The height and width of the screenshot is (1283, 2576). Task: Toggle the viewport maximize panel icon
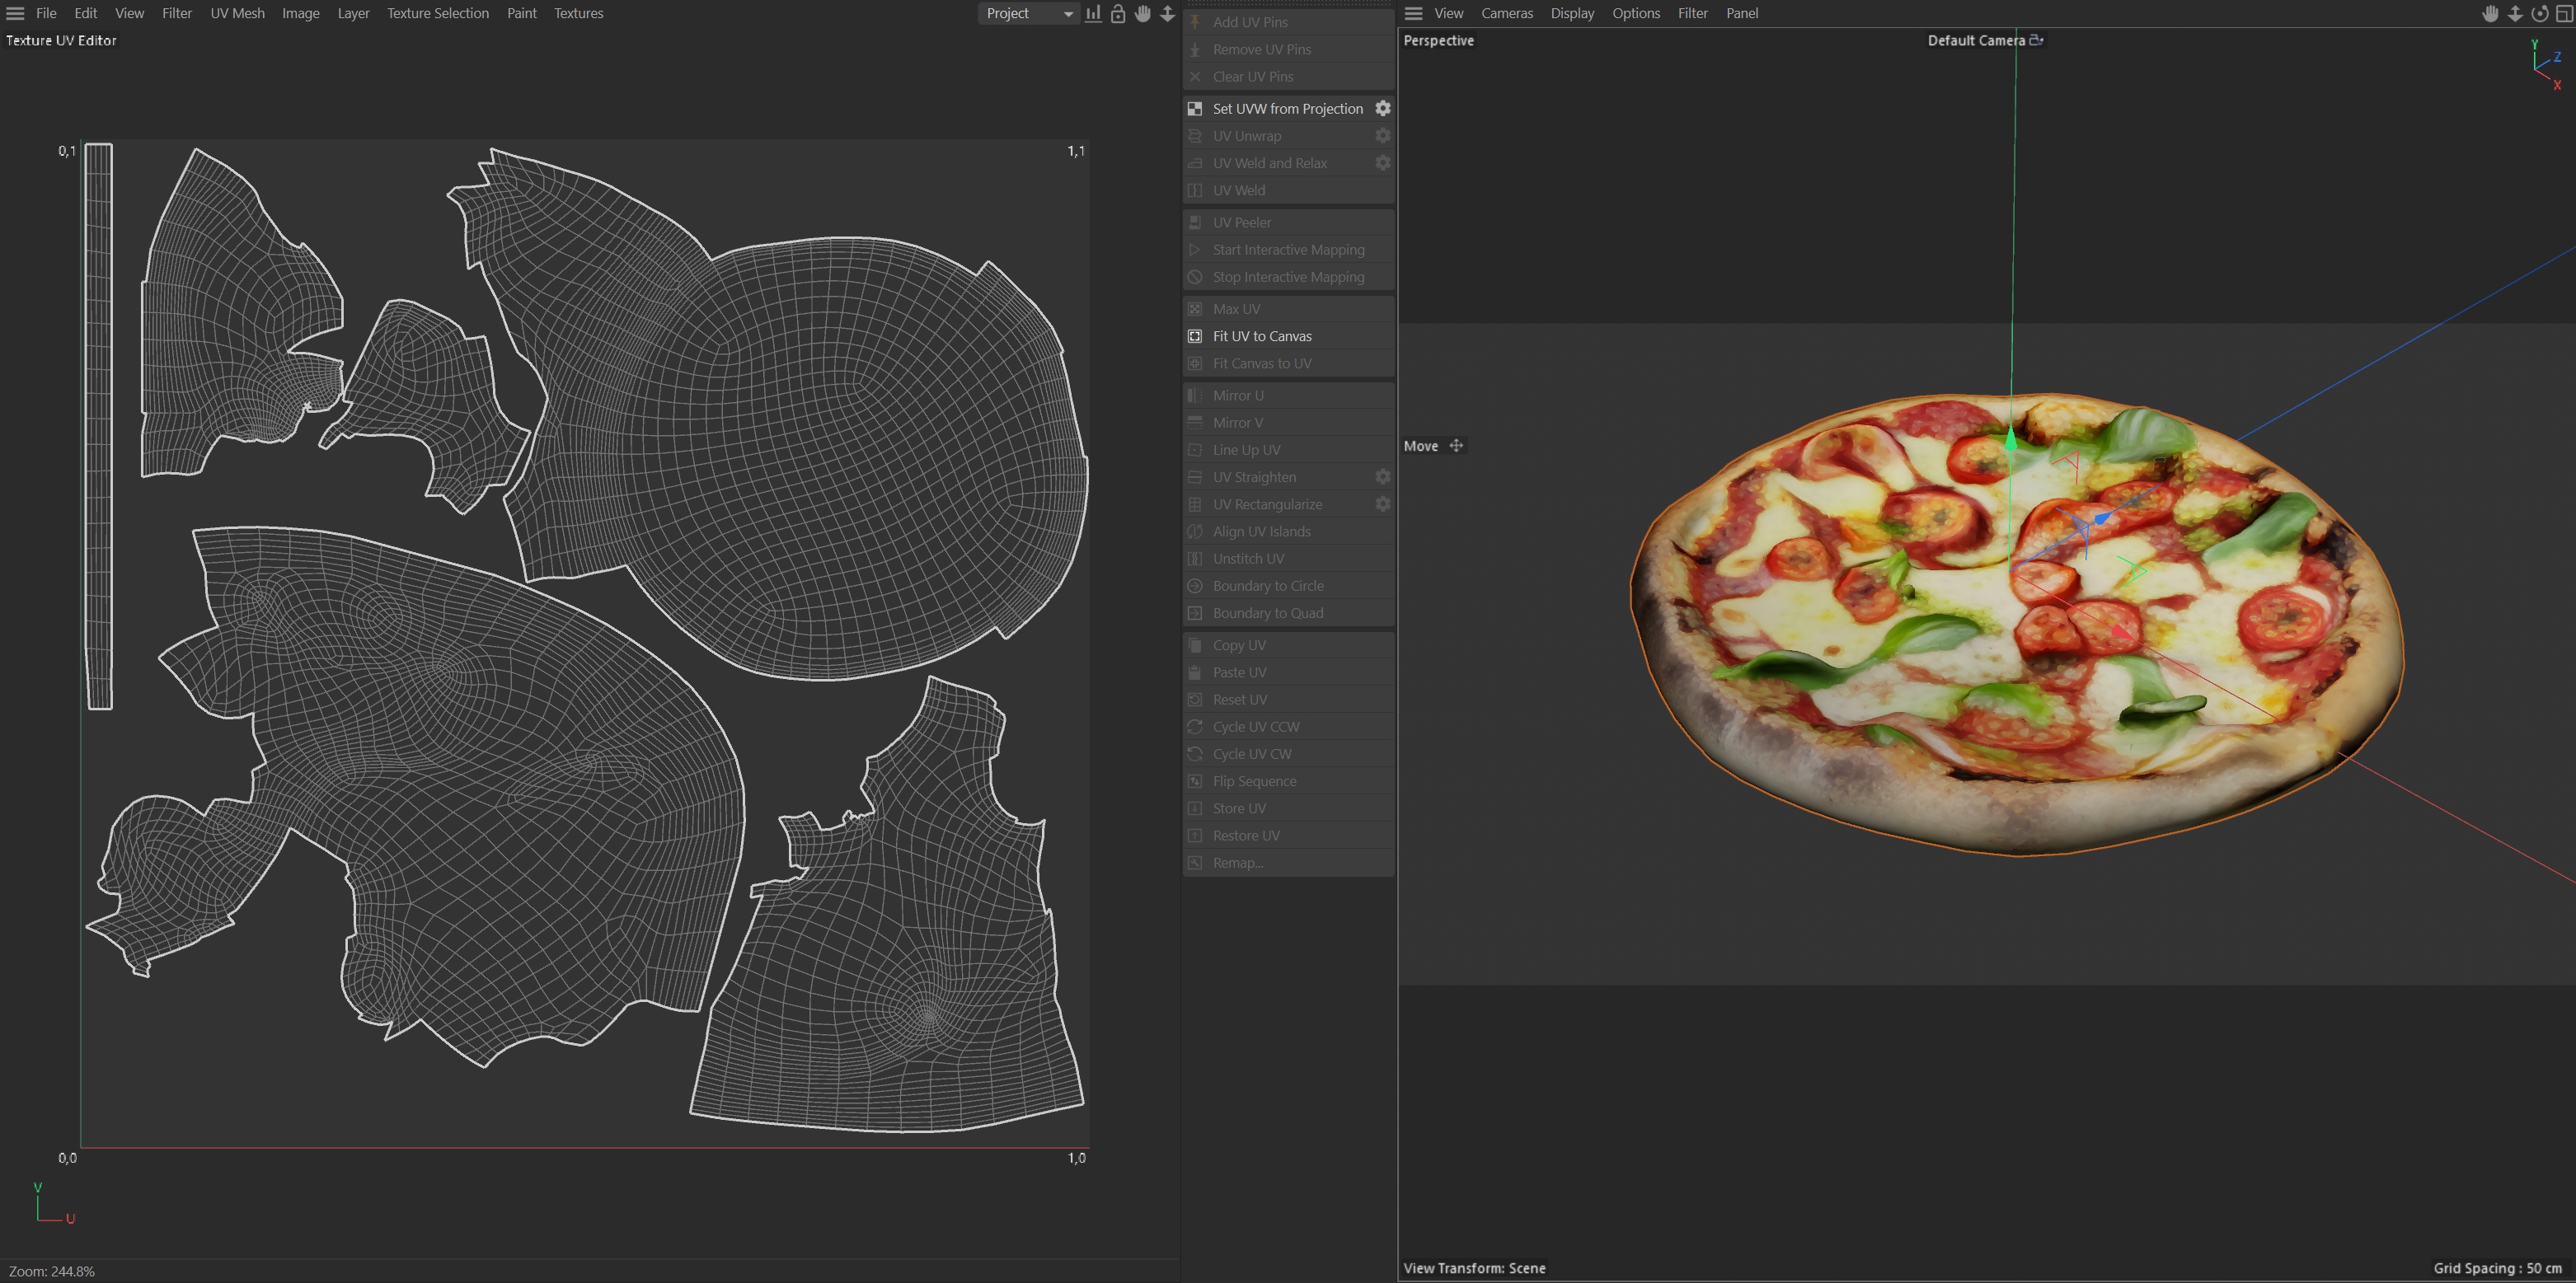[x=2564, y=13]
